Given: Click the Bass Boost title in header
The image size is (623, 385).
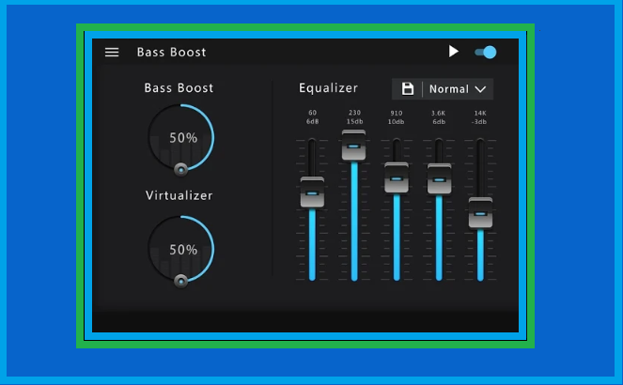Looking at the screenshot, I should click(172, 52).
